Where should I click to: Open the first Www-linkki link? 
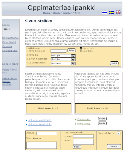84,119
